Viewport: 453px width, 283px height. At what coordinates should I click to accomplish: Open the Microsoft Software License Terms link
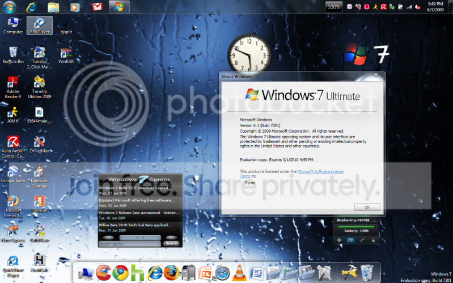tap(291, 174)
